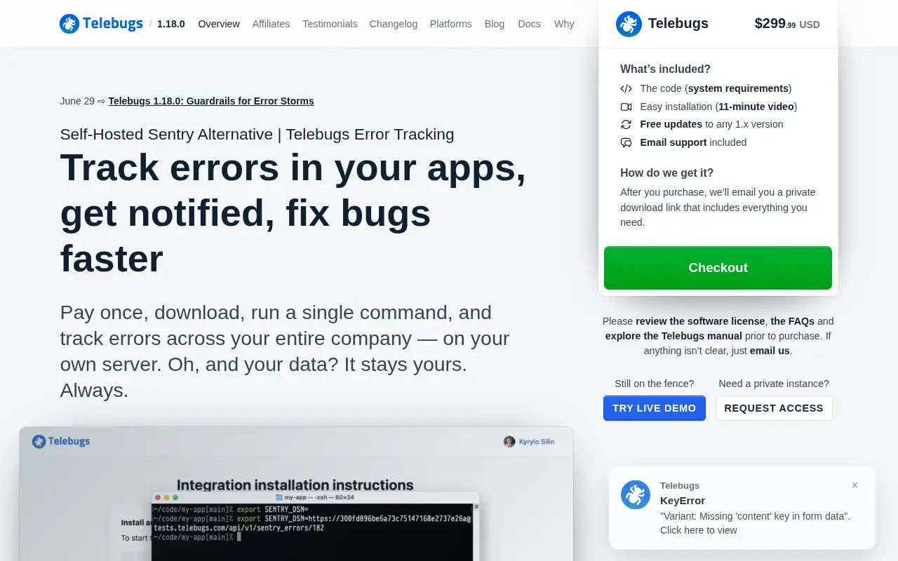The image size is (898, 561).
Task: Click the "Click here to view" notification text
Action: (699, 530)
